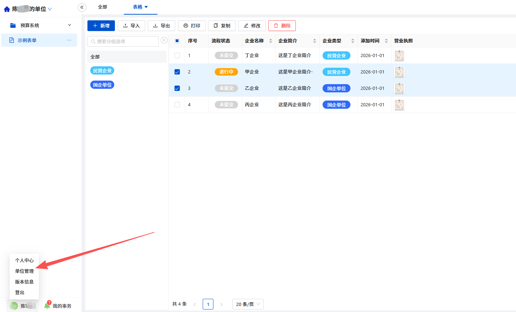
Task: Select 登出 in the user menu
Action: 20,292
